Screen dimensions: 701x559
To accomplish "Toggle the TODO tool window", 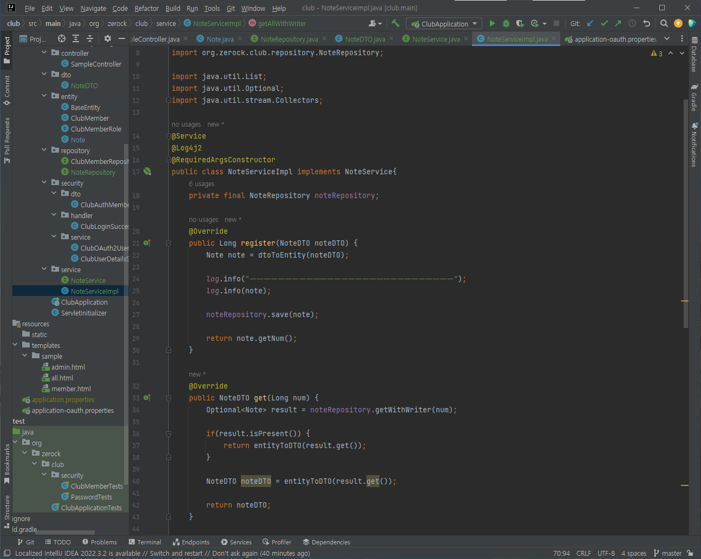I will pyautogui.click(x=58, y=542).
